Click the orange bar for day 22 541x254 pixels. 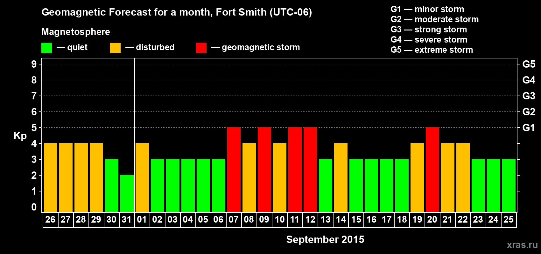click(x=463, y=178)
